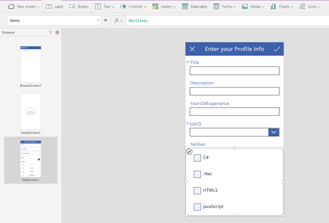This screenshot has width=329, height=223.
Task: Expand the JobID dropdown arrow
Action: click(x=273, y=132)
